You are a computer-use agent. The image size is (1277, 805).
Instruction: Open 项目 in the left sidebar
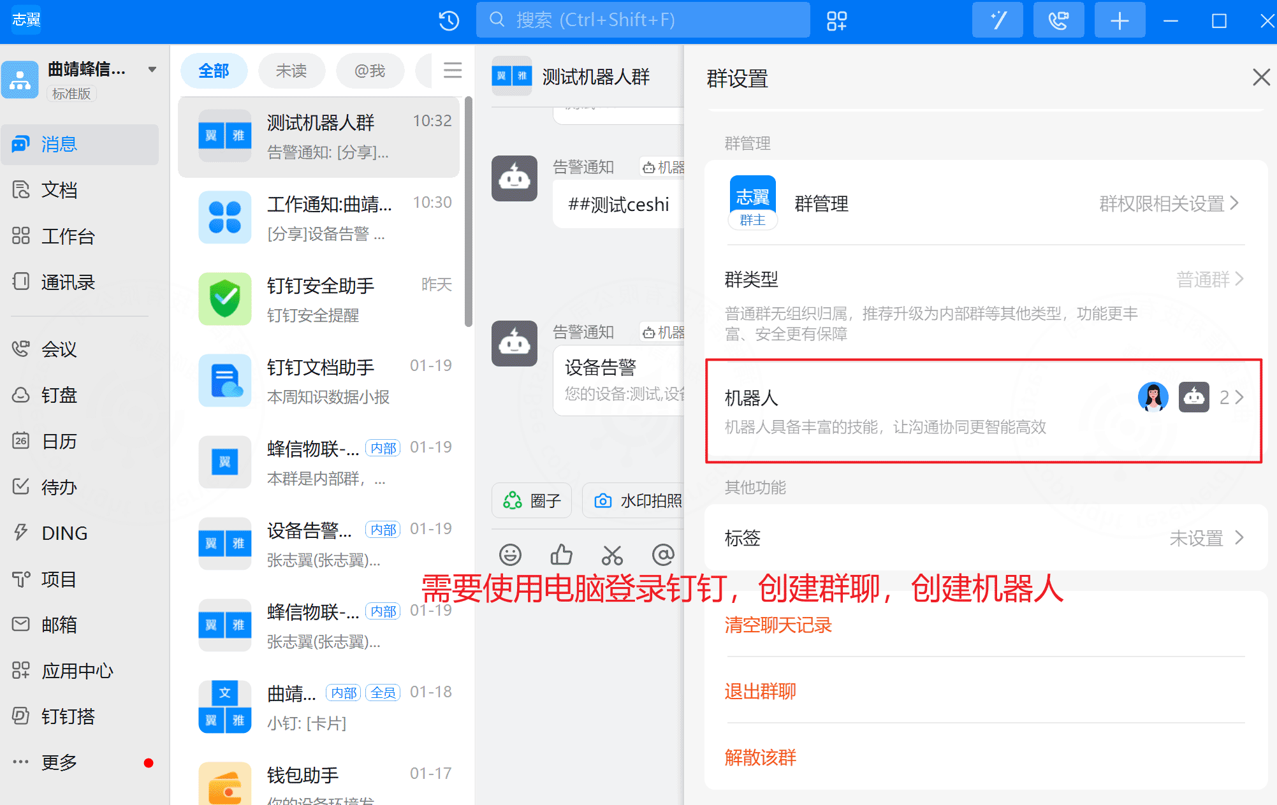coord(80,579)
